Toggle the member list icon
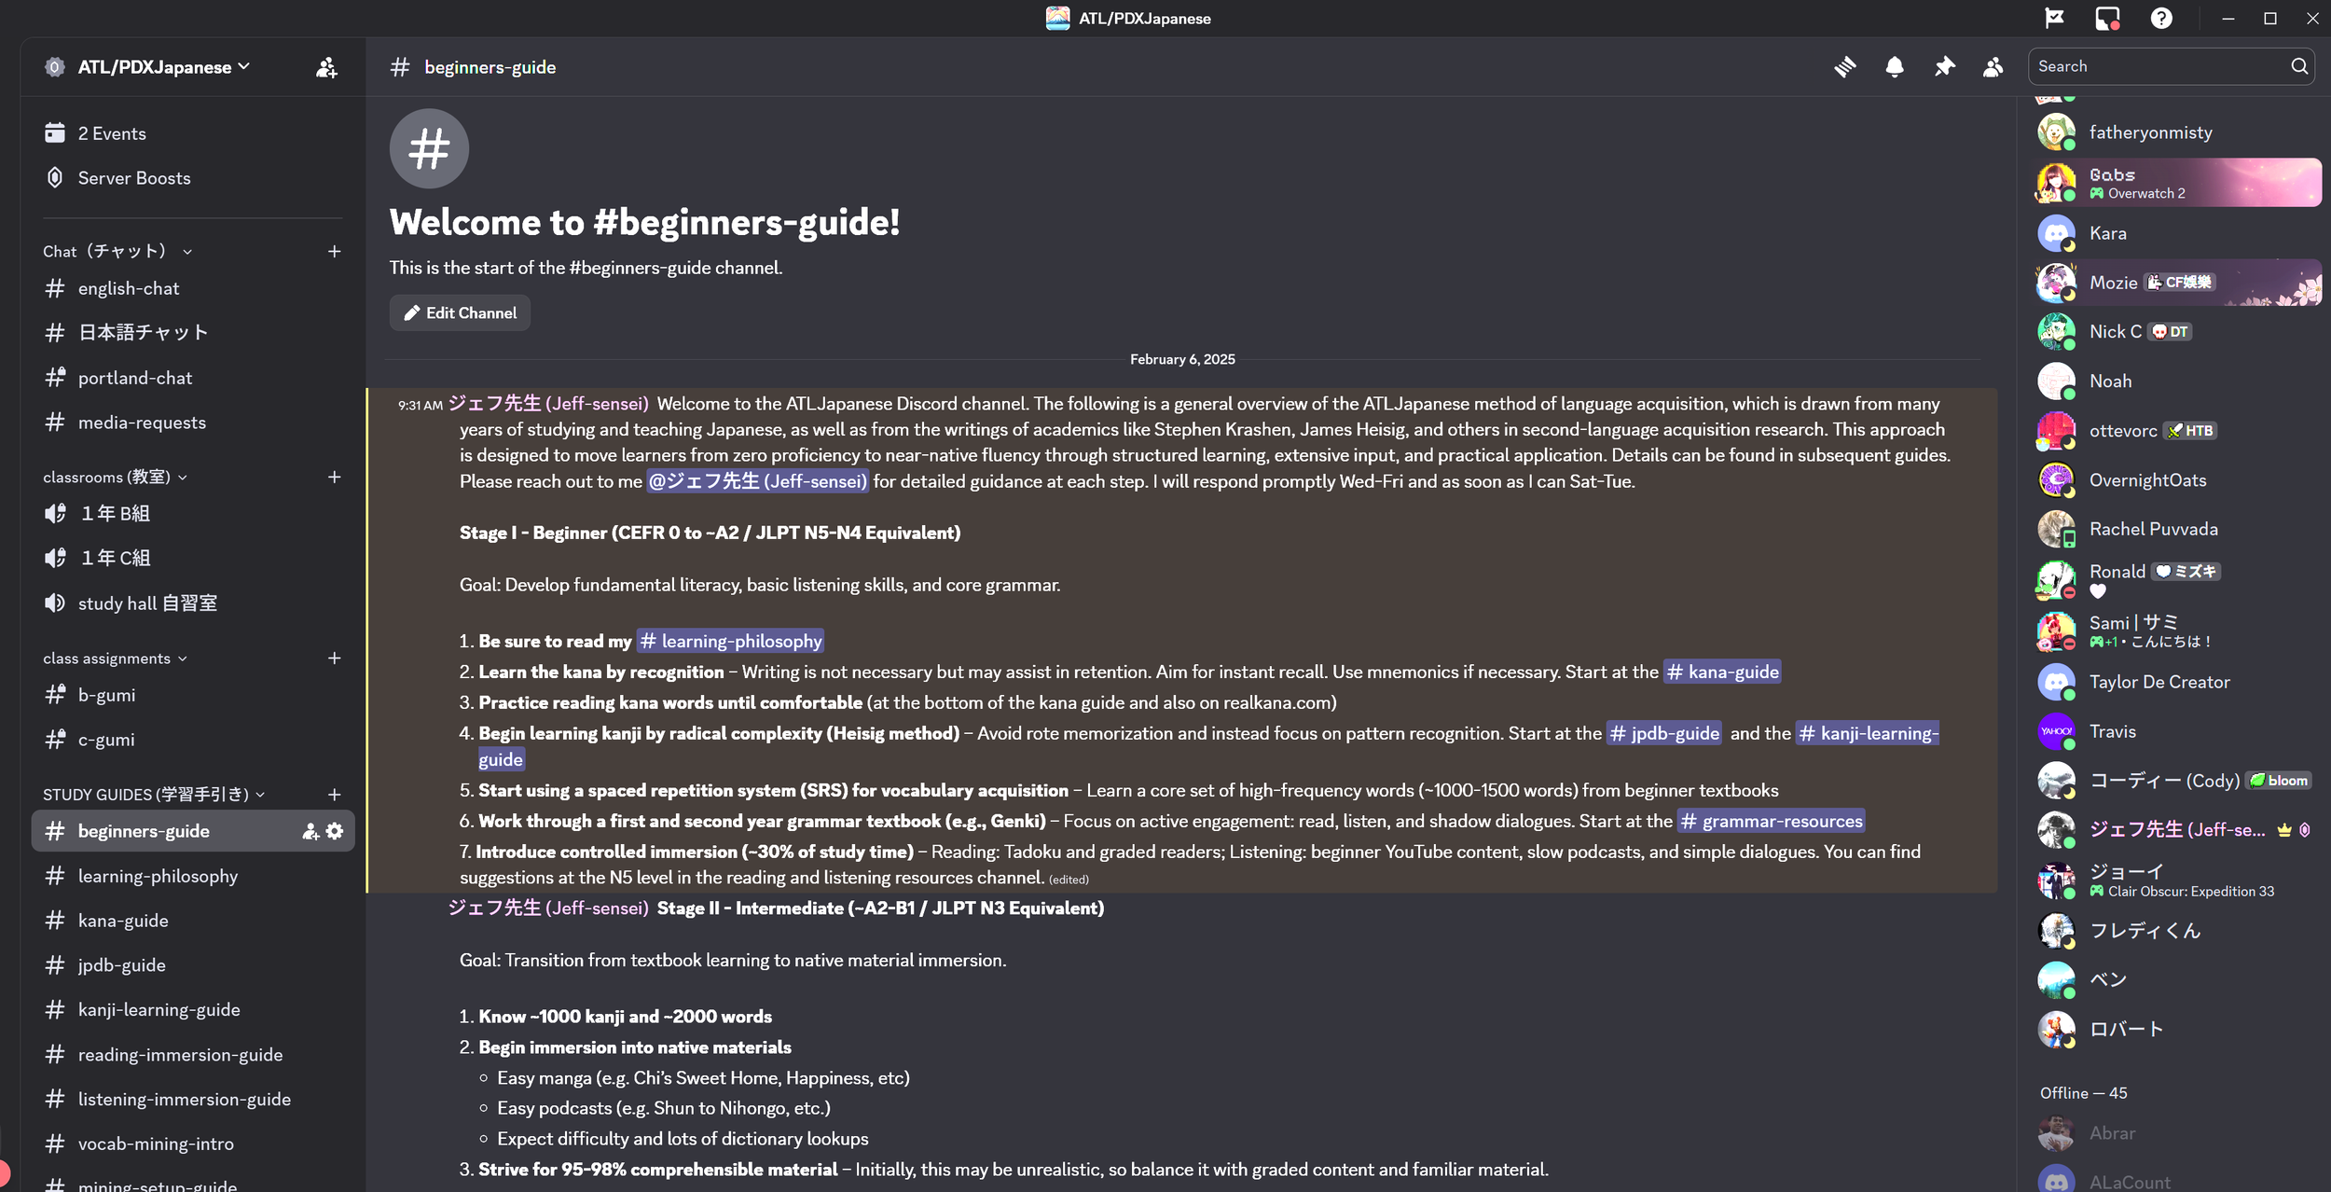This screenshot has height=1192, width=2331. pos(1993,67)
